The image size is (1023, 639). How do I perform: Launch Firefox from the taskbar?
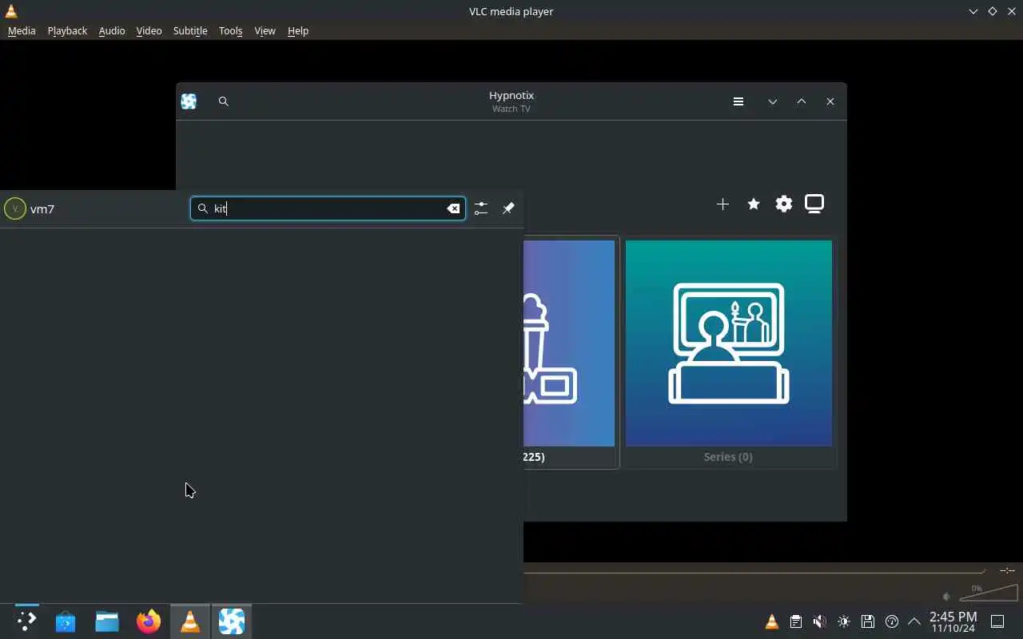pyautogui.click(x=149, y=621)
